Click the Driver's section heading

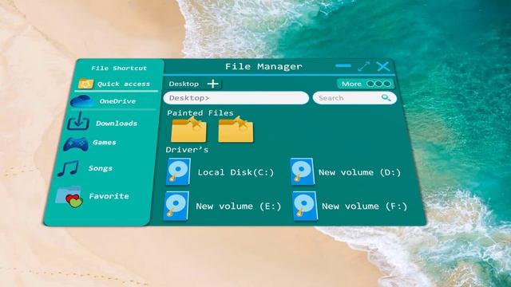tap(187, 150)
